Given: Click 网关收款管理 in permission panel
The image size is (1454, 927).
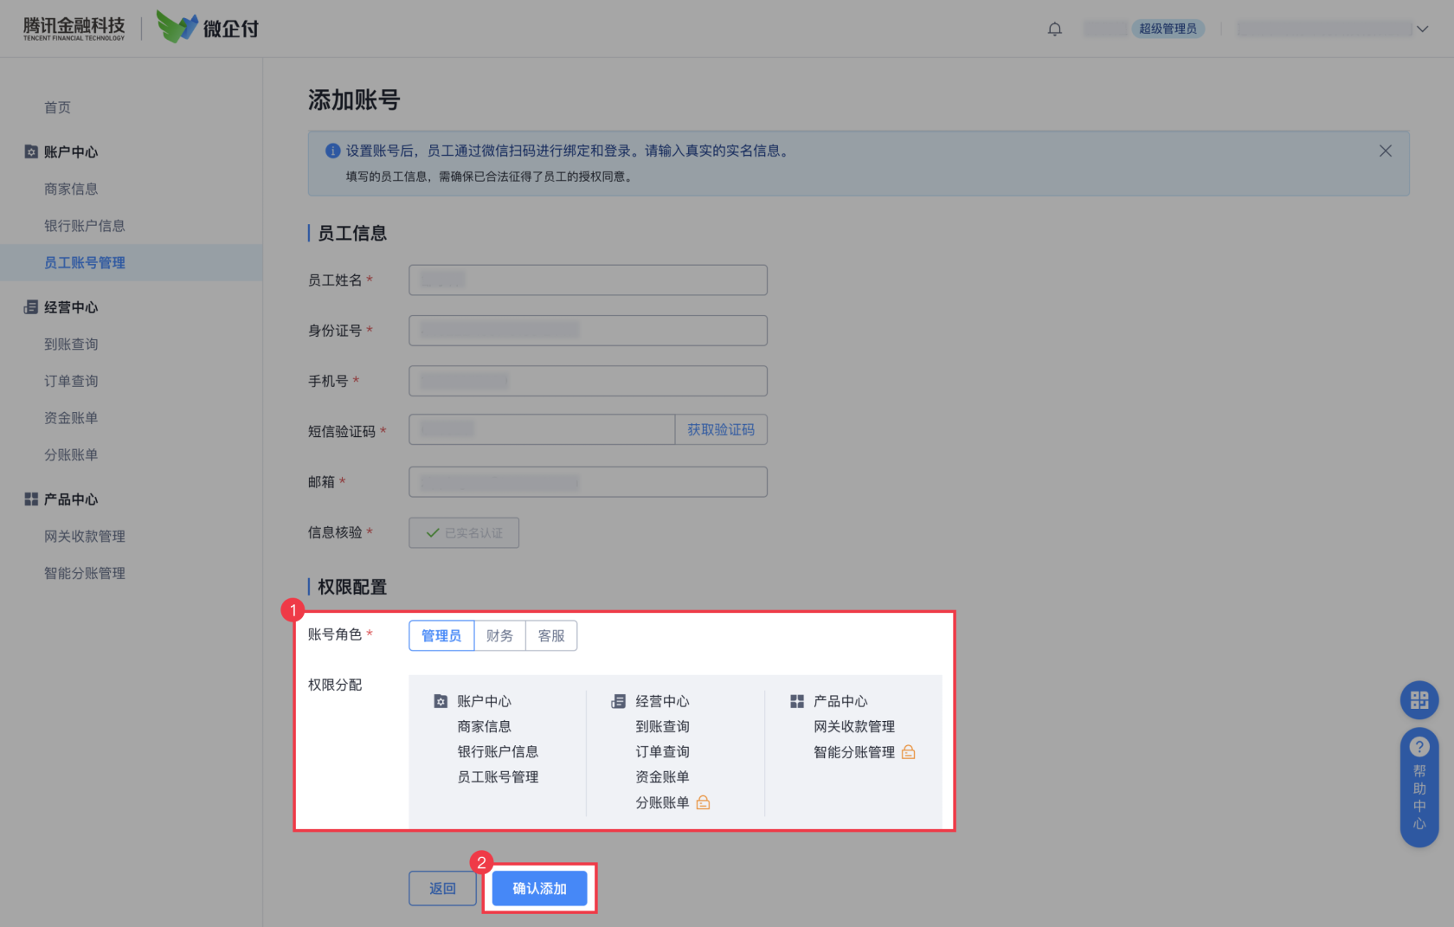Looking at the screenshot, I should click(854, 727).
